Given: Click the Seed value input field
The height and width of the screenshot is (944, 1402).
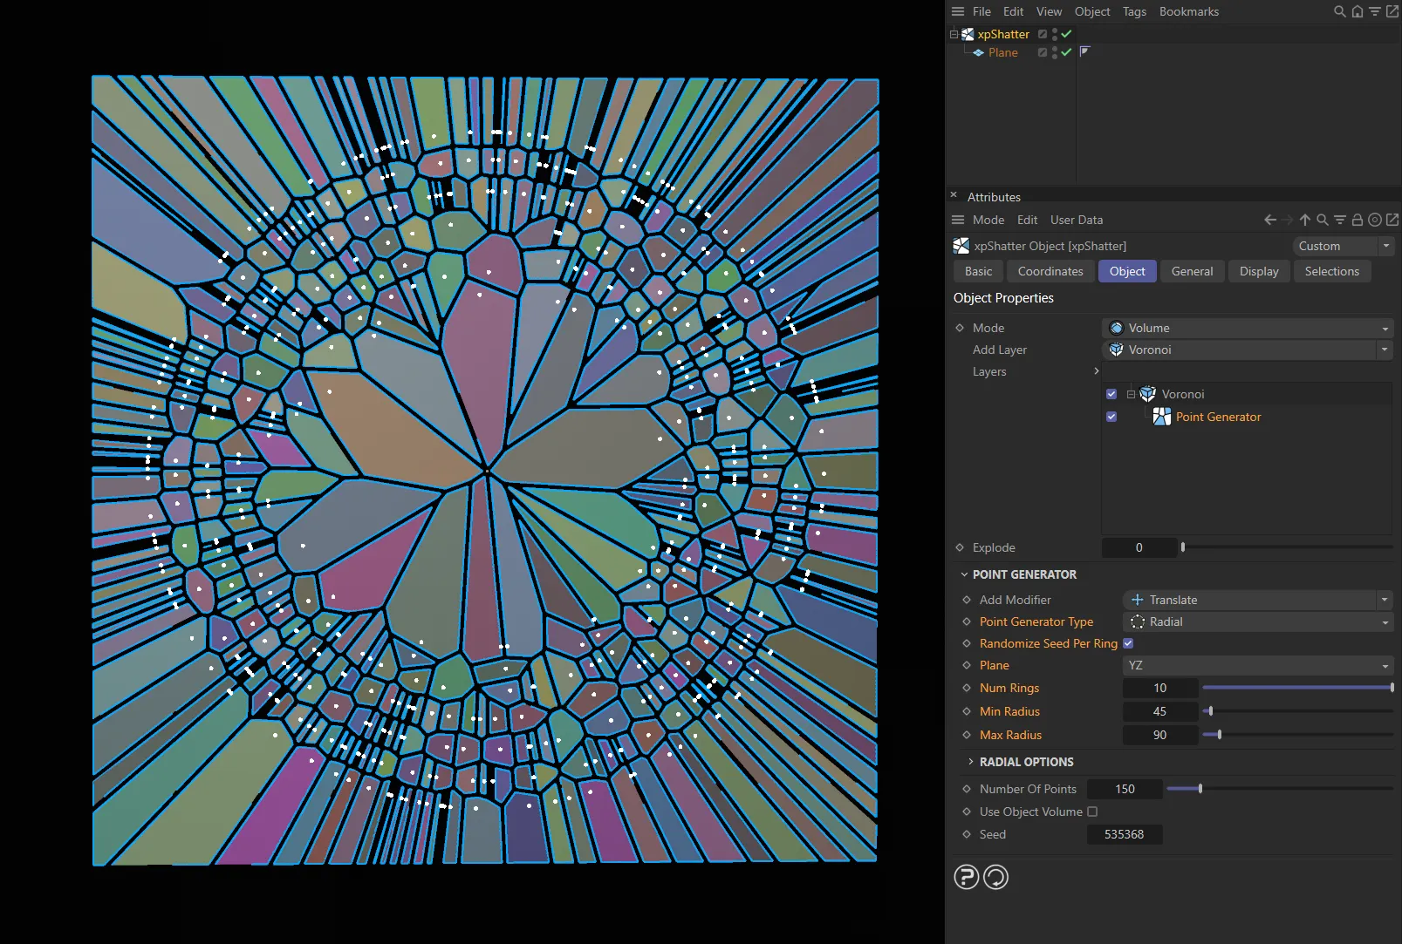Looking at the screenshot, I should point(1125,834).
